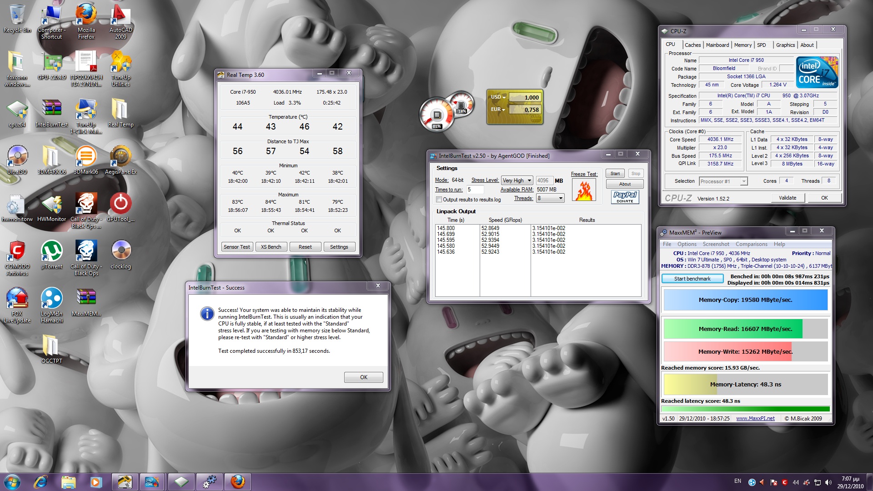Click OK in IntelBurnTest Success dialog
The height and width of the screenshot is (491, 873).
click(x=363, y=377)
